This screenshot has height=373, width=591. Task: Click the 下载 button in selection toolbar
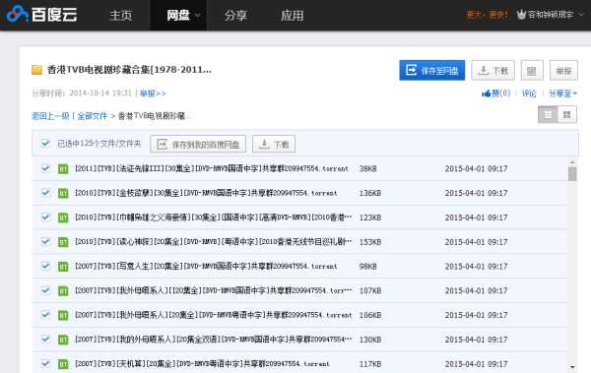point(274,144)
